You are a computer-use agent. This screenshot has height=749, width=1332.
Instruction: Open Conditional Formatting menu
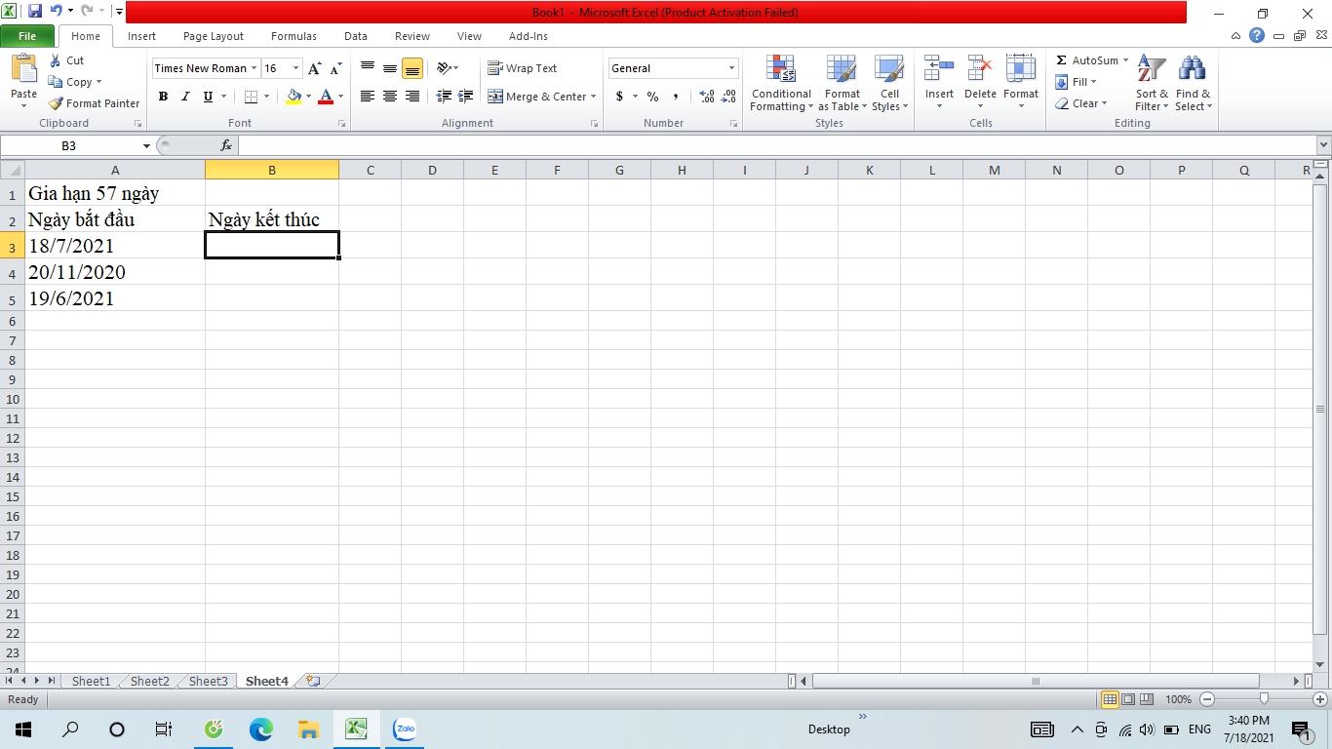coord(781,84)
